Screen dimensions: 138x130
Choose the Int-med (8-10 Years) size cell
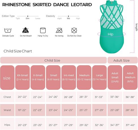(69, 78)
